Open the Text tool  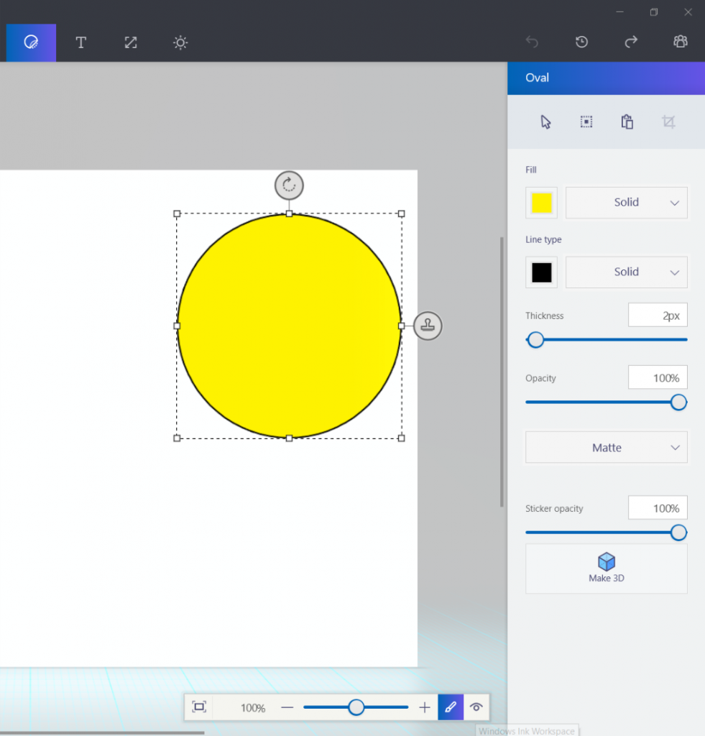[80, 42]
